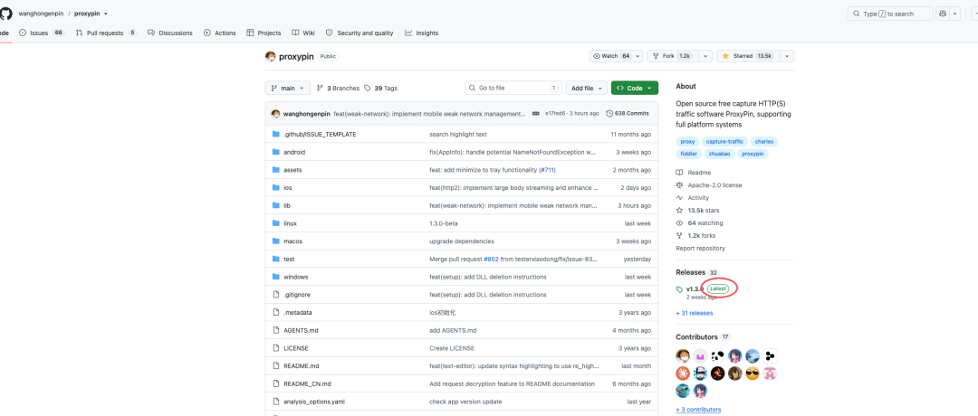Open the #852 pull request link
The image size is (978, 416).
pyautogui.click(x=491, y=259)
